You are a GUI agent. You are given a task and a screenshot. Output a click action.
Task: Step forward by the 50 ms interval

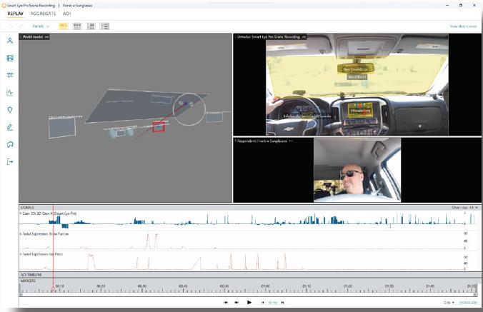282,303
